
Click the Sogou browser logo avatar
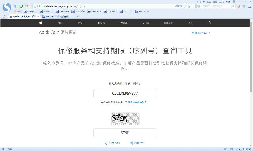click(x=7, y=8)
